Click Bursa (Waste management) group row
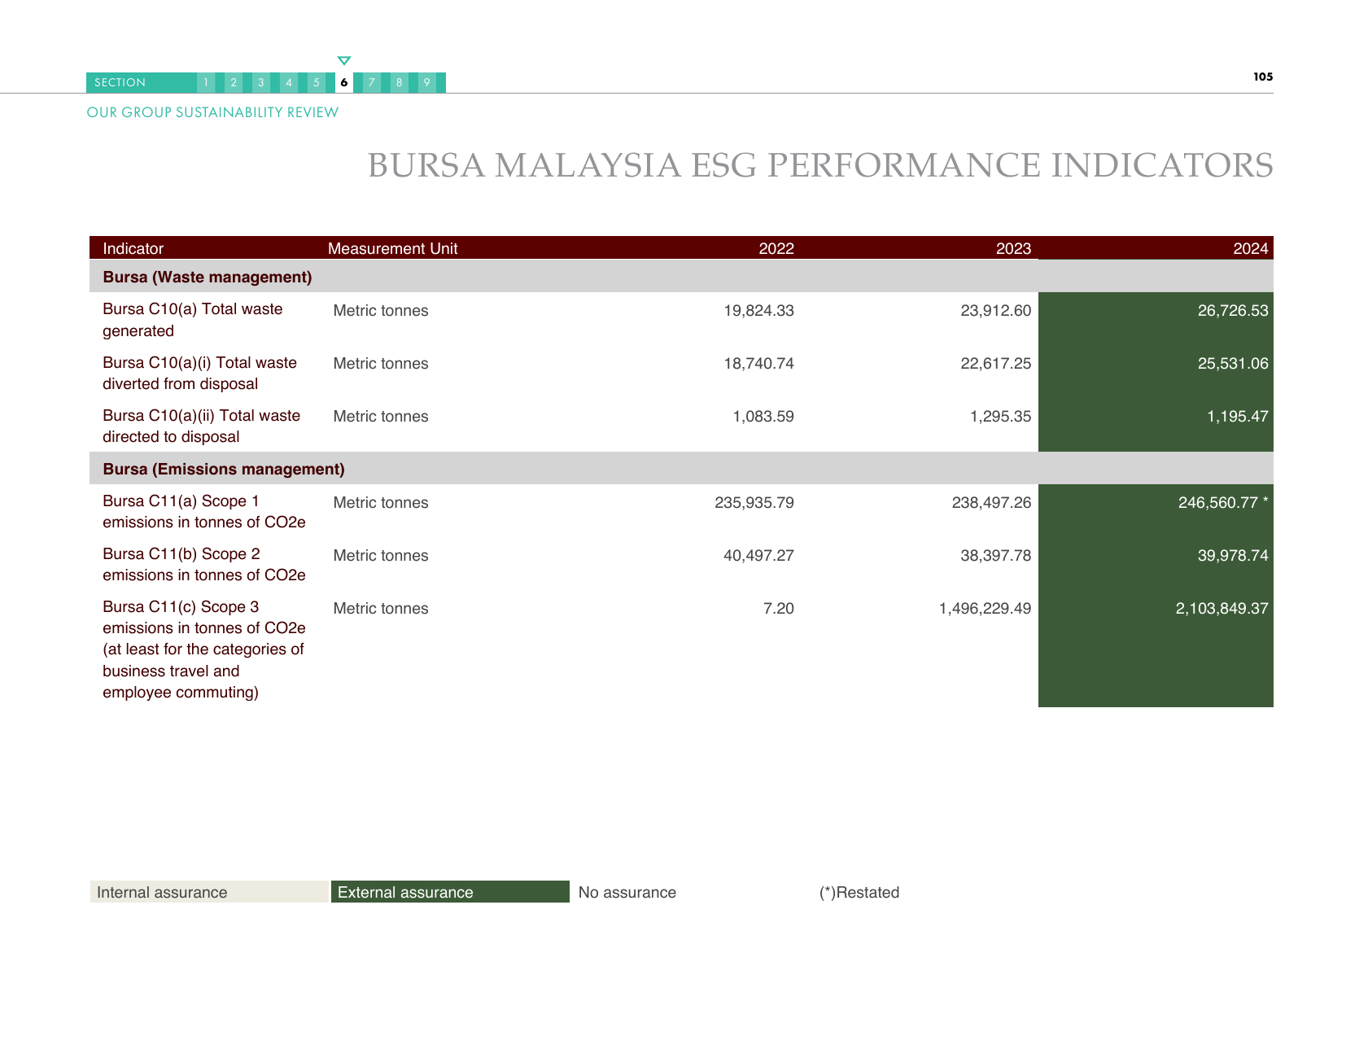This screenshot has height=1058, width=1346. click(x=681, y=277)
